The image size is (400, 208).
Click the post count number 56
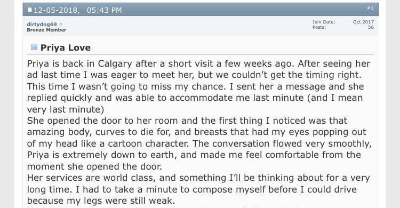pos(371,27)
